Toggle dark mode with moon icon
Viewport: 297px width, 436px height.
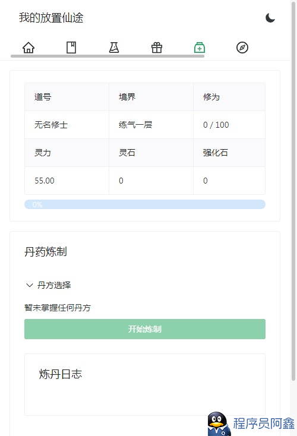(x=270, y=18)
